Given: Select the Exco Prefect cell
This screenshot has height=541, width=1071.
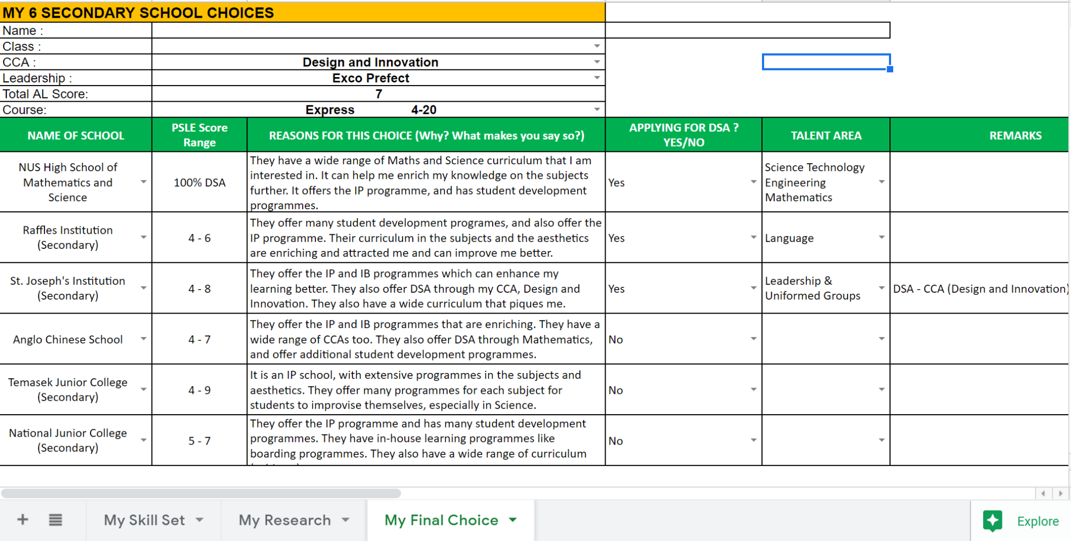Looking at the screenshot, I should coord(379,78).
